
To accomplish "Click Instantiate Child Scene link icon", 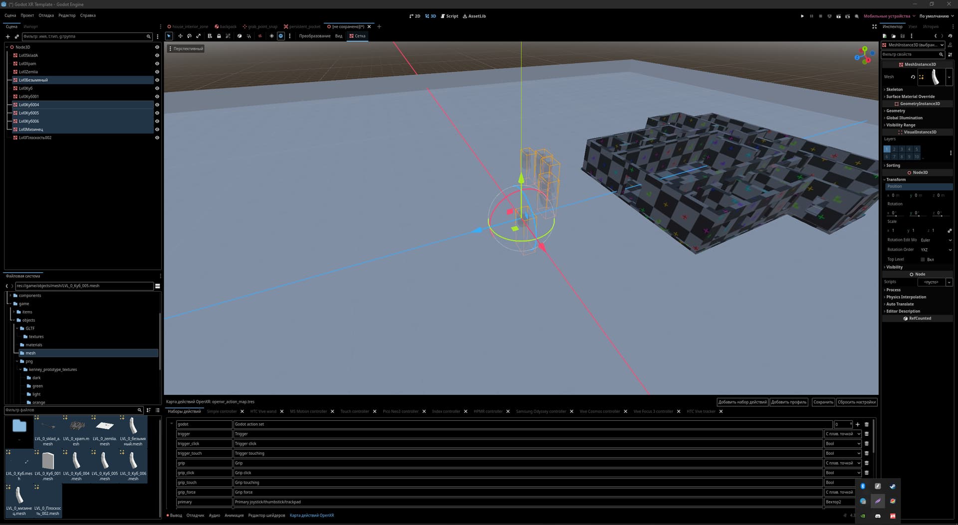I will [x=16, y=36].
